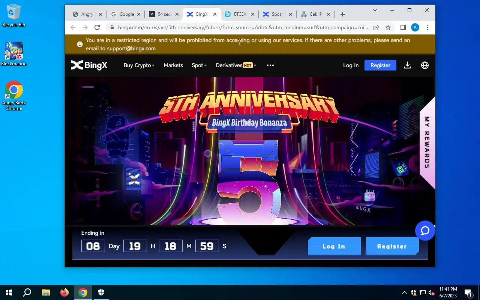Click the address bar URL field
The height and width of the screenshot is (300, 480).
click(243, 27)
